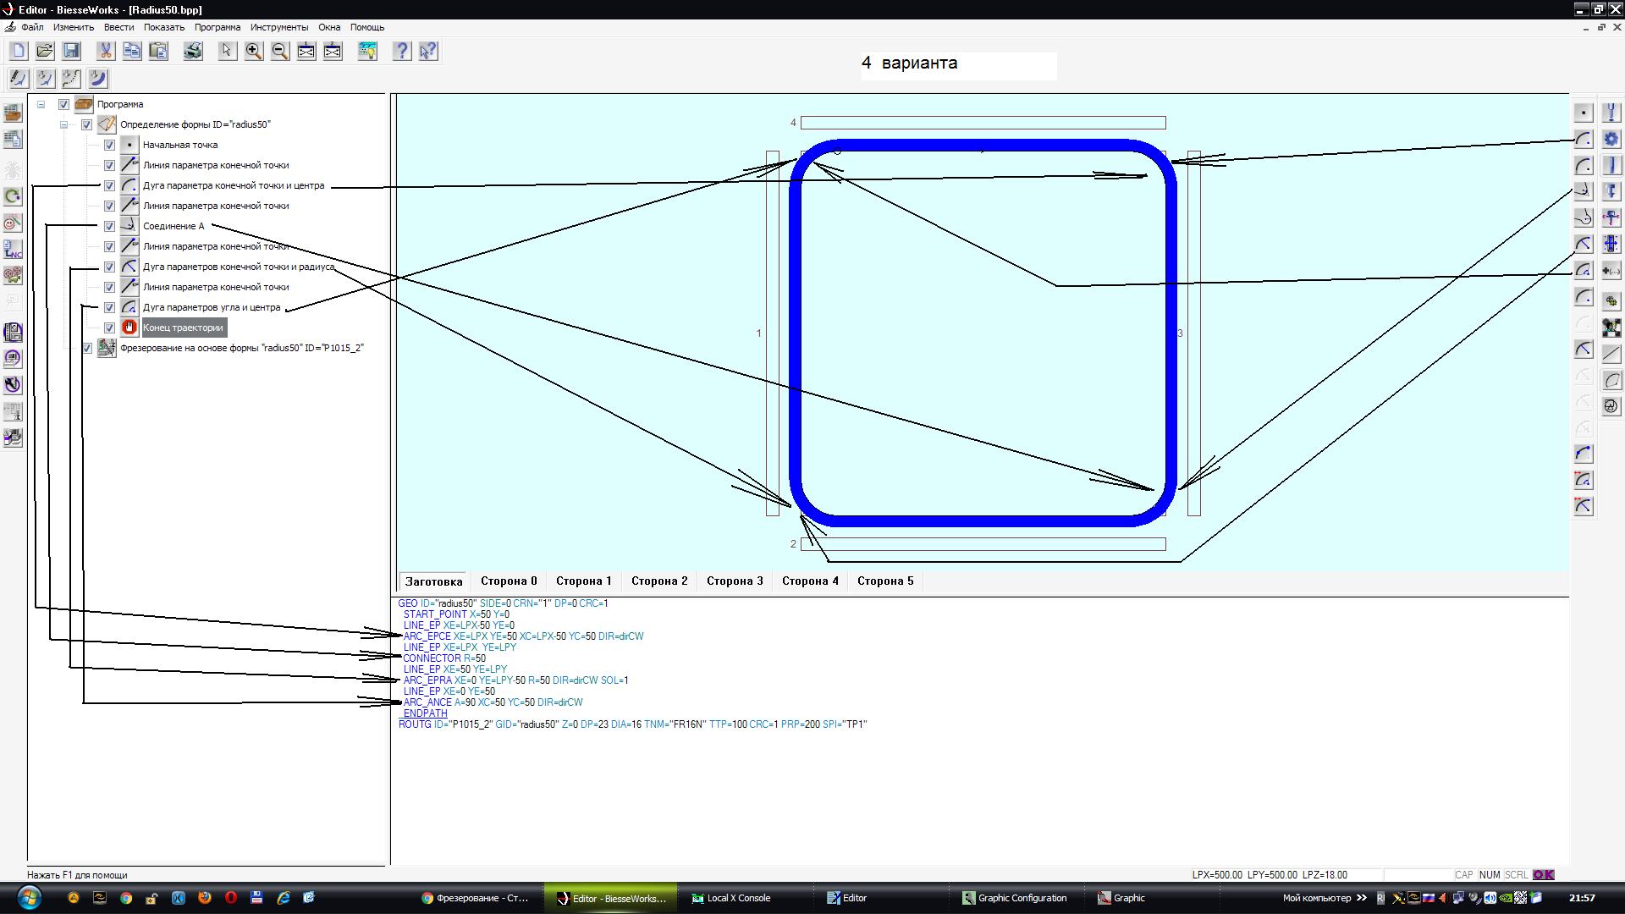The height and width of the screenshot is (914, 1625).
Task: Enable checkbox for Конец траектории item
Action: (108, 327)
